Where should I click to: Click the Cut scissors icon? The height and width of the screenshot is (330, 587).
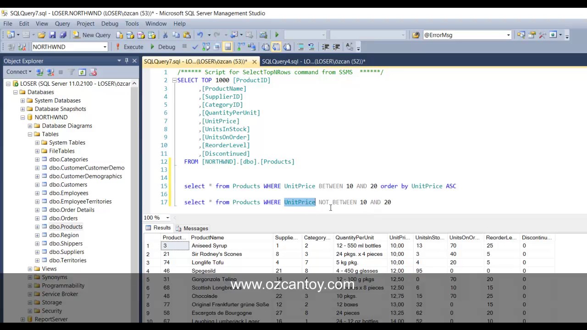pos(165,35)
